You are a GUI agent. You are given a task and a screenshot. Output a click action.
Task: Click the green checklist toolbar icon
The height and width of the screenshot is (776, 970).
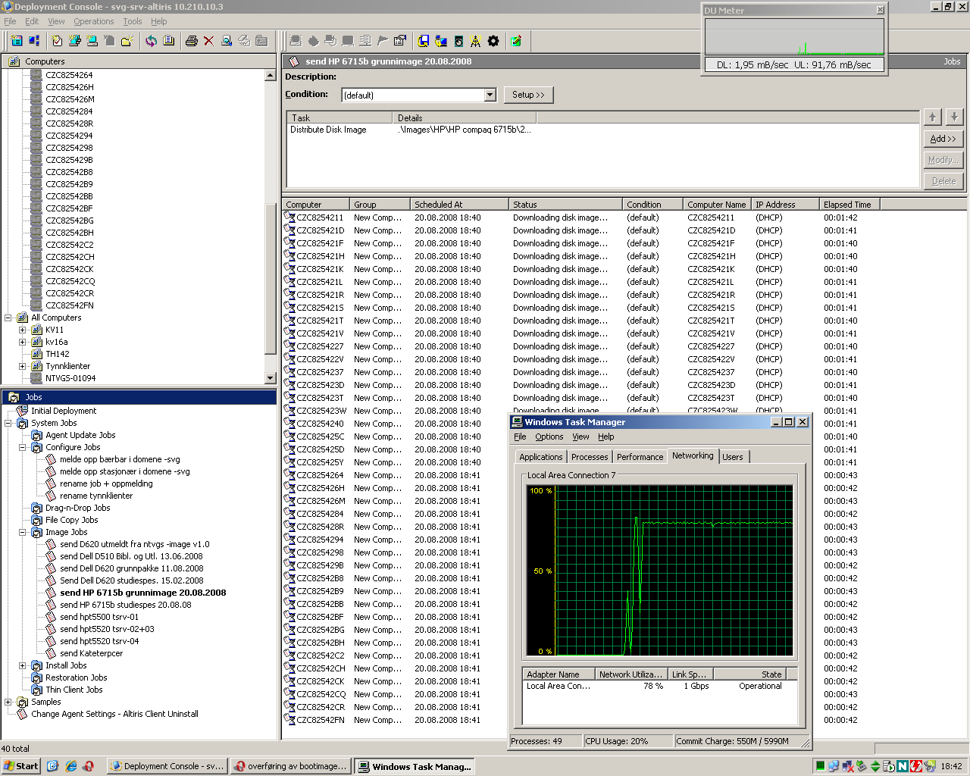516,41
